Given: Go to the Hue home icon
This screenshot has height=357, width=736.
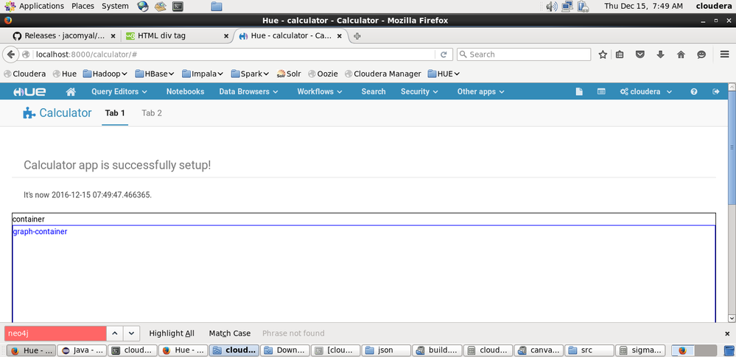Looking at the screenshot, I should pyautogui.click(x=71, y=91).
